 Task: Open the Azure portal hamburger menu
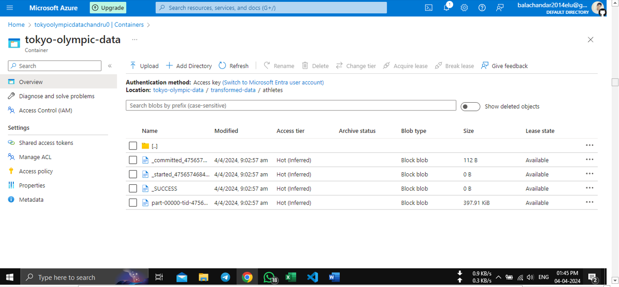click(x=10, y=8)
